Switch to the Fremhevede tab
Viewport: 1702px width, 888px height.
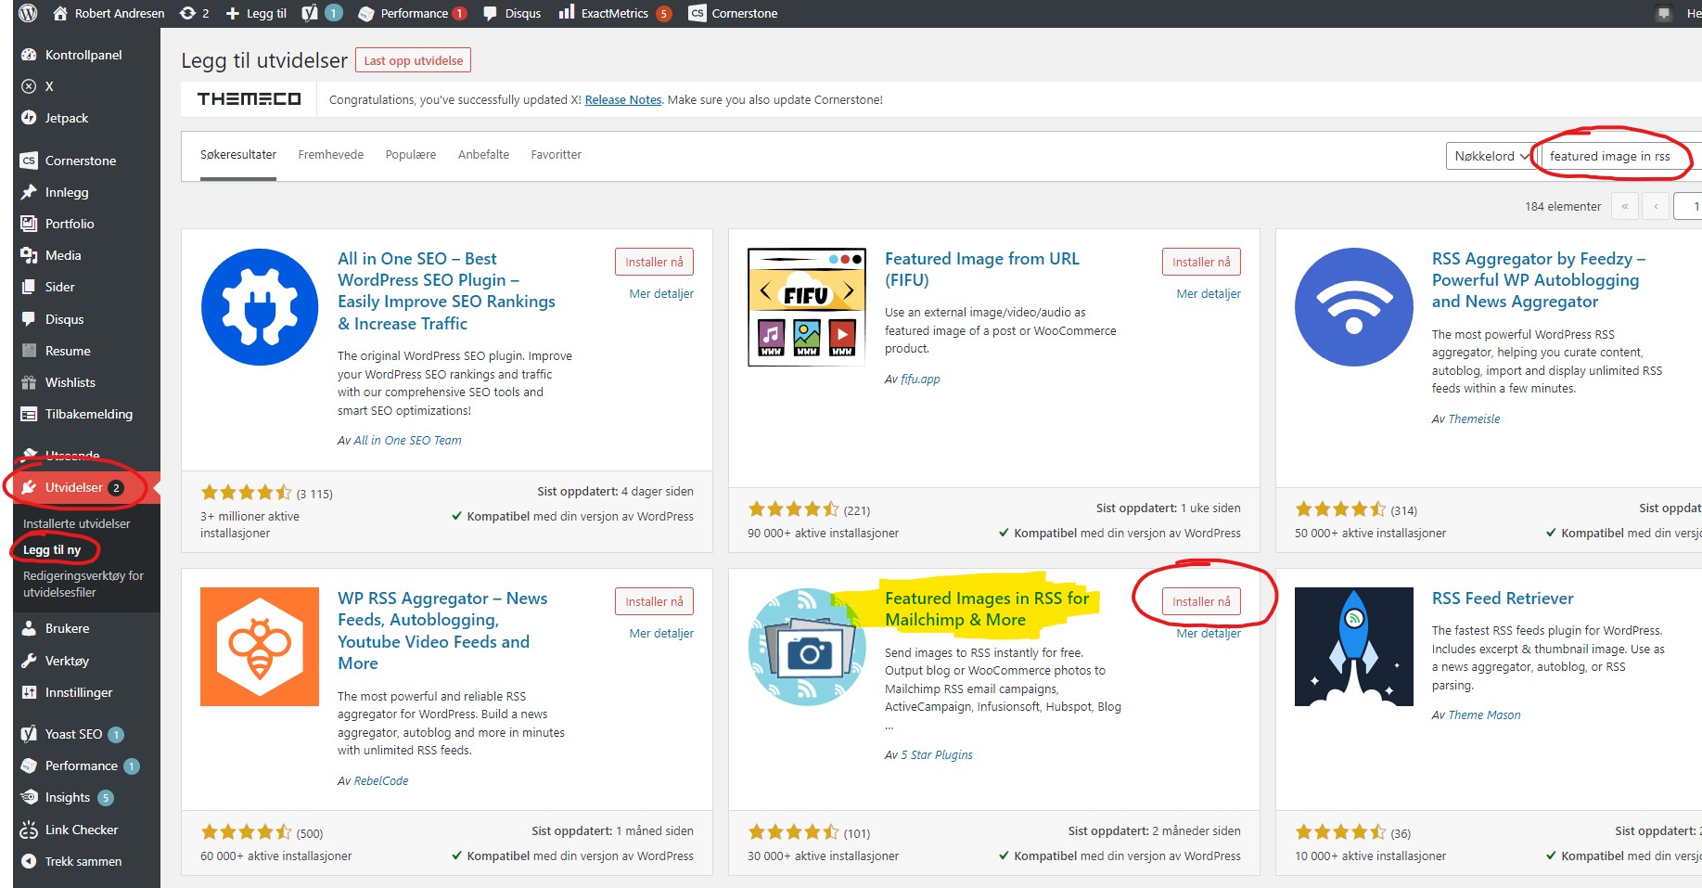pos(331,155)
